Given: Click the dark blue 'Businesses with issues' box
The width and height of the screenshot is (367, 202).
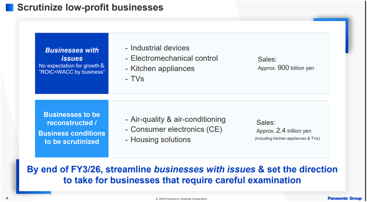Looking at the screenshot, I should point(72,63).
